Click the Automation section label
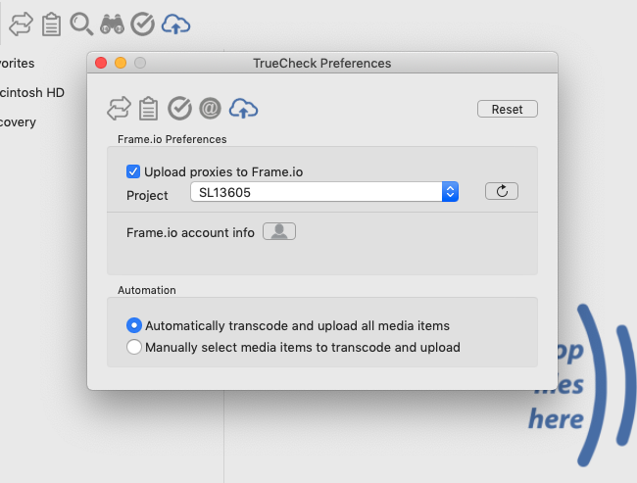 pos(147,290)
